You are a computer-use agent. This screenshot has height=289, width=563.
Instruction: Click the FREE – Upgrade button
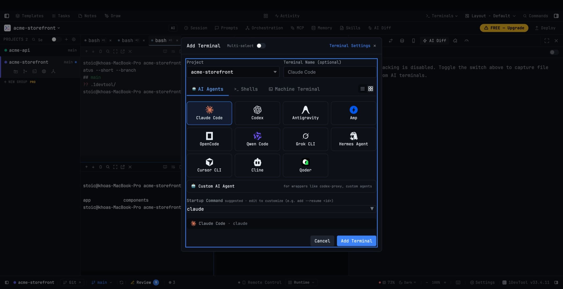point(504,28)
